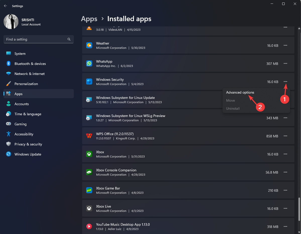The image size is (301, 234).
Task: Click the WhatsApp app icon
Action: tap(89, 63)
